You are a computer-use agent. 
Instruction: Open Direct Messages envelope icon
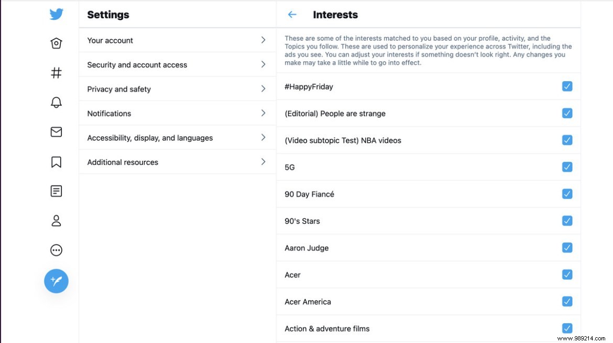[56, 132]
